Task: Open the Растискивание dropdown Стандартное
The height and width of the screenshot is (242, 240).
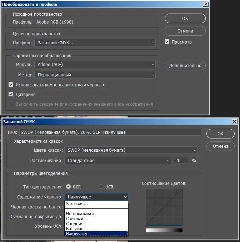Action: [118, 161]
